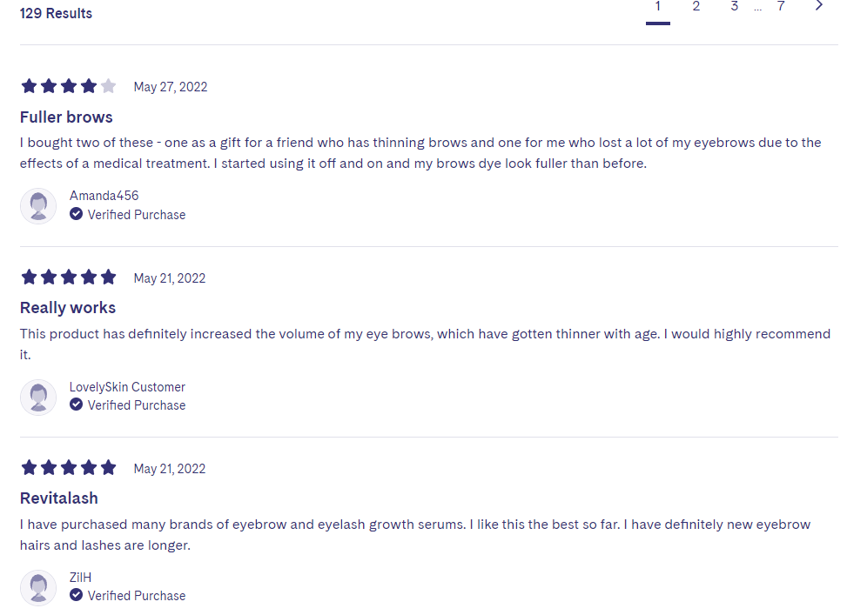Click verified checkmark badge under Amanda456
The image size is (847, 615).
tap(76, 214)
